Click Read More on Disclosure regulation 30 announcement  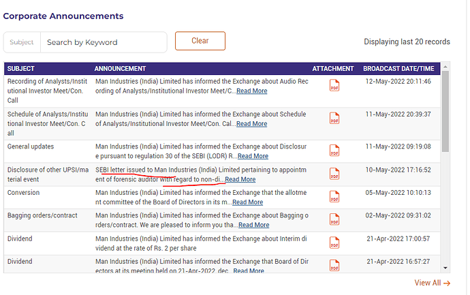click(253, 156)
